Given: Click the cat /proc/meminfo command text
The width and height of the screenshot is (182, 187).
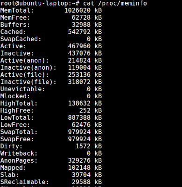Looking at the screenshot, I should (x=115, y=3).
